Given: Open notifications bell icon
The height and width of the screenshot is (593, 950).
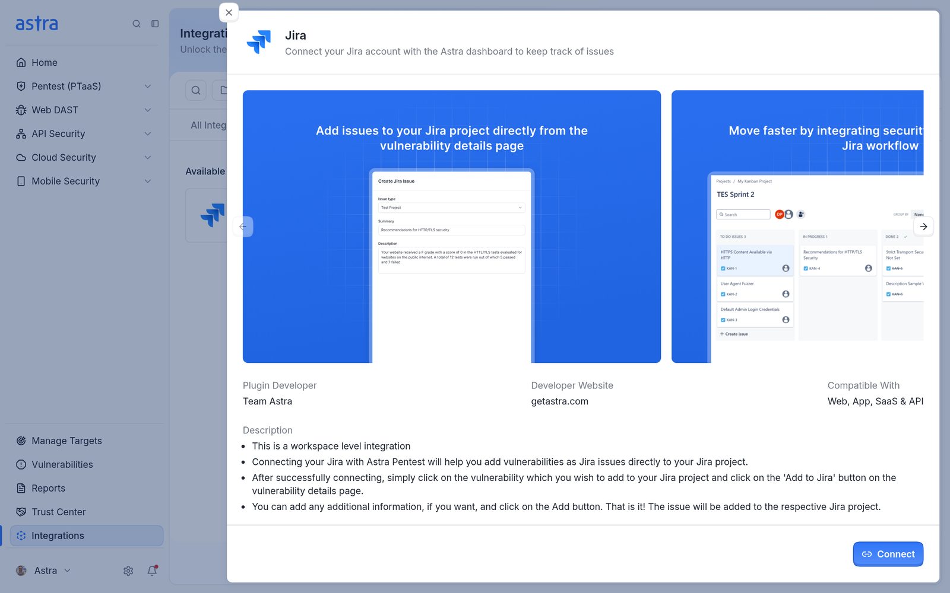Looking at the screenshot, I should (152, 570).
